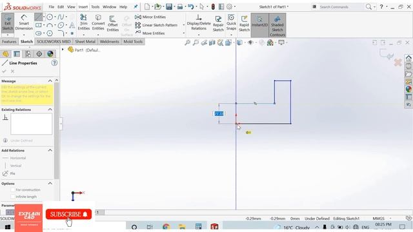Add Horizontal relation
413x232 pixels.
point(14,158)
